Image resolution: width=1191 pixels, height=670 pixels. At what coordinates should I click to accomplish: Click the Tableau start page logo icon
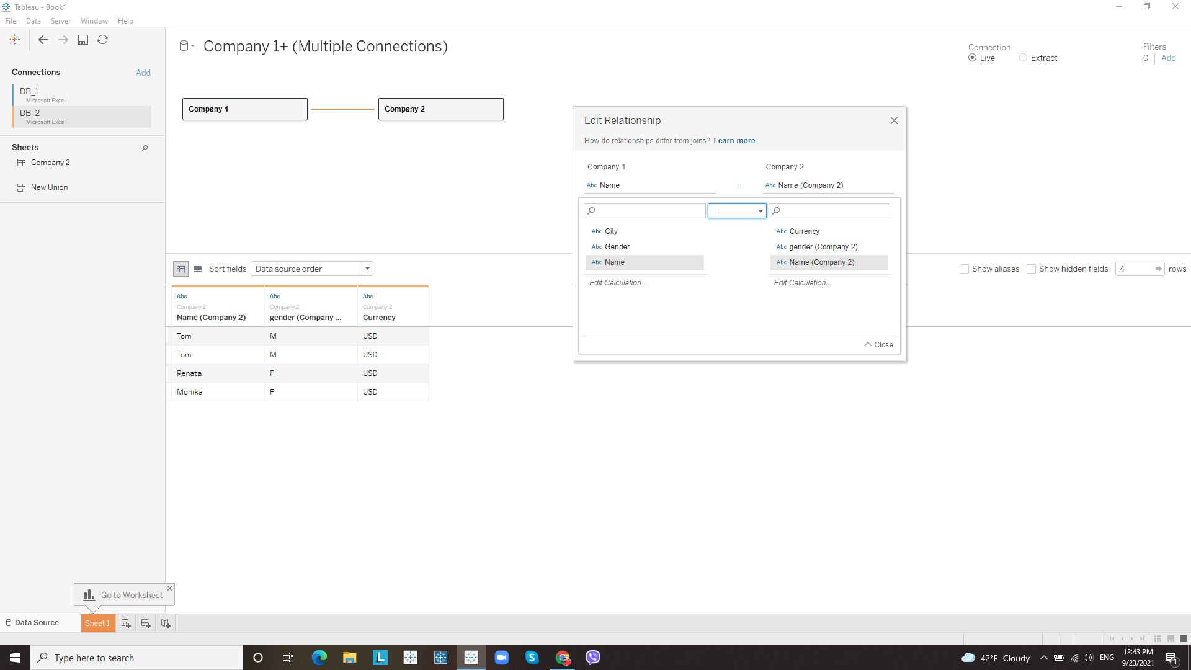pyautogui.click(x=15, y=40)
